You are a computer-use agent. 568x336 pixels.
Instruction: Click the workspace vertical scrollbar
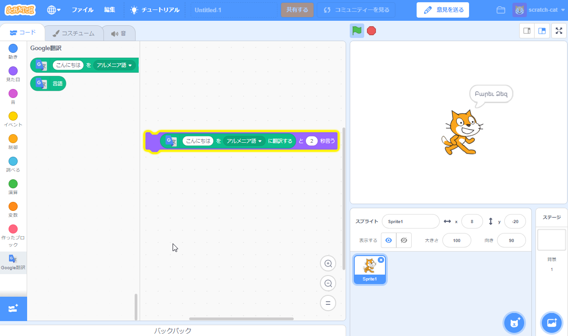[x=343, y=199]
